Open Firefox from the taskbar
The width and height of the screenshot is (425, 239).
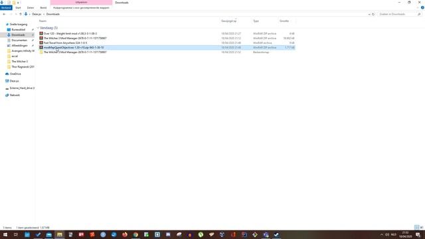[x=125, y=234]
